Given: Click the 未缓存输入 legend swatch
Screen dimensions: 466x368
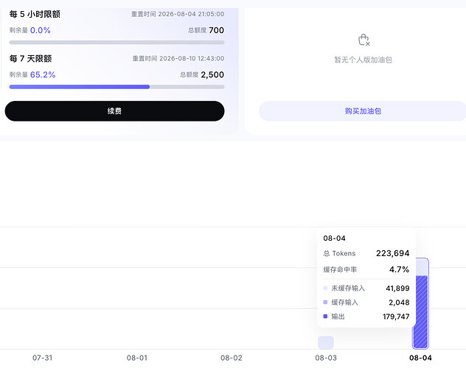Looking at the screenshot, I should (x=325, y=288).
